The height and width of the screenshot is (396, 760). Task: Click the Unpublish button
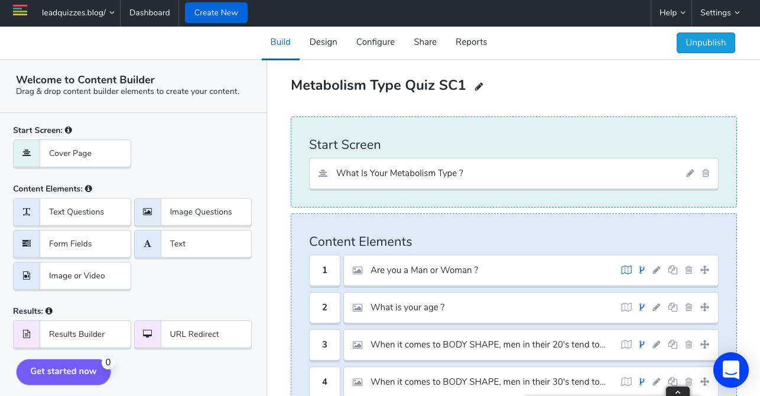click(706, 43)
